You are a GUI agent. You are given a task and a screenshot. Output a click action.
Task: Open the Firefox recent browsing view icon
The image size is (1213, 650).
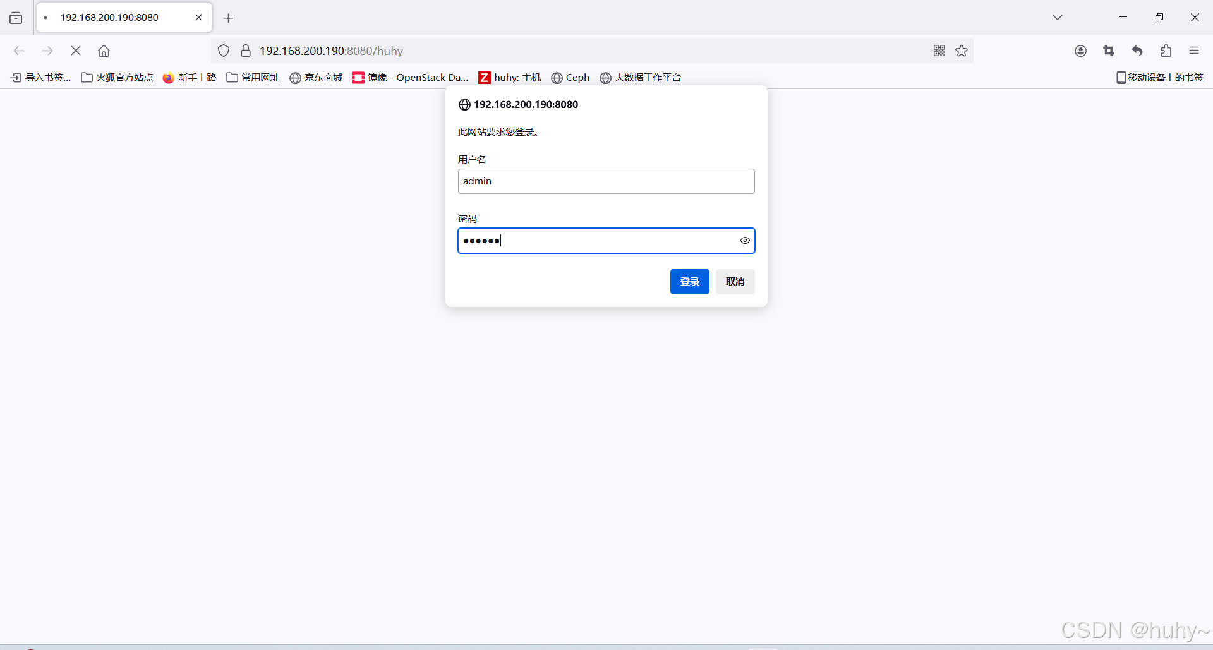[16, 18]
